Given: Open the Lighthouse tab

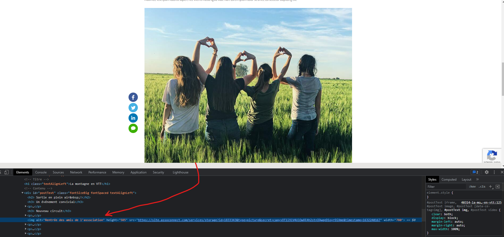Looking at the screenshot, I should pyautogui.click(x=180, y=172).
